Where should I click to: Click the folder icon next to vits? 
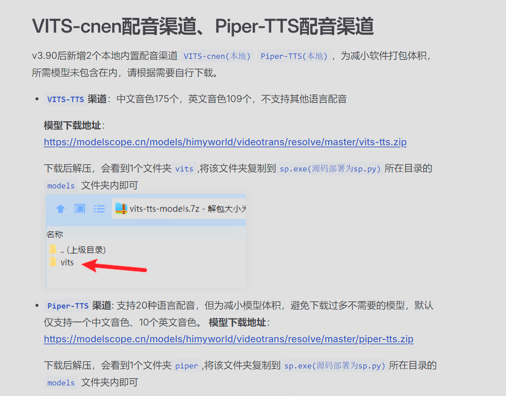point(53,262)
